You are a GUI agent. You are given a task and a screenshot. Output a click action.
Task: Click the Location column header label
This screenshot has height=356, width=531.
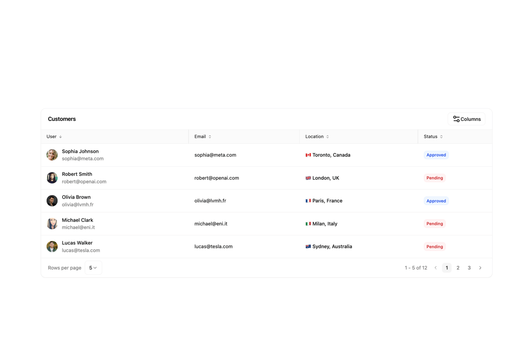(315, 137)
